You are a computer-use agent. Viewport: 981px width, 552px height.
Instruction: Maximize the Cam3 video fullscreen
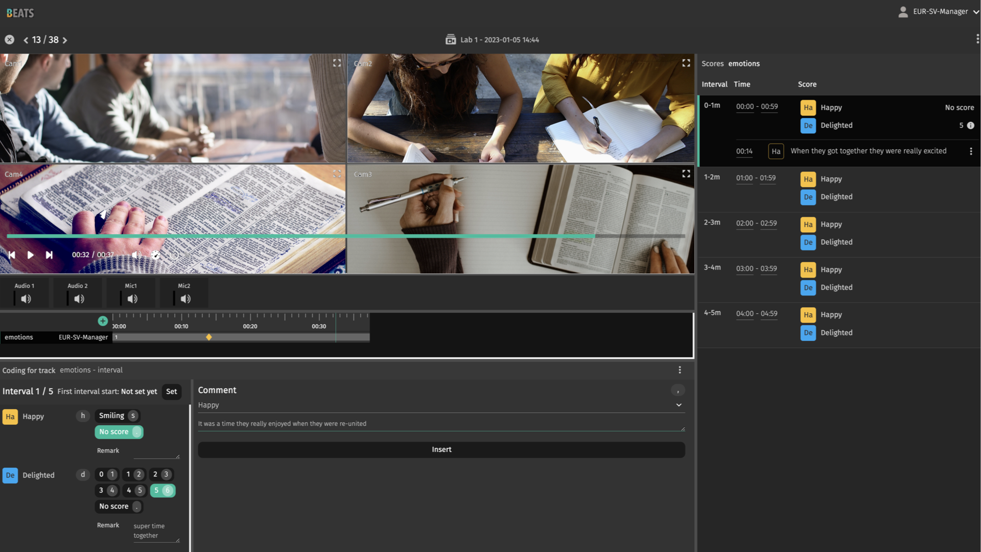click(686, 174)
